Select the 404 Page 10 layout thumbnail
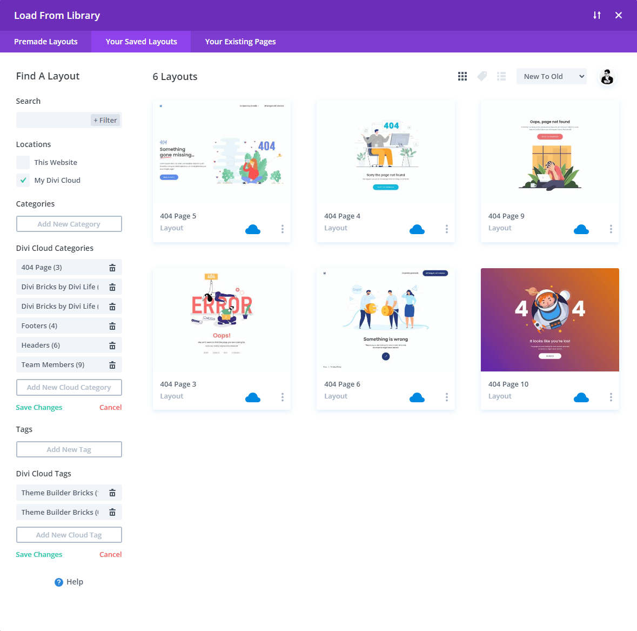Viewport: 637px width, 631px height. point(549,320)
